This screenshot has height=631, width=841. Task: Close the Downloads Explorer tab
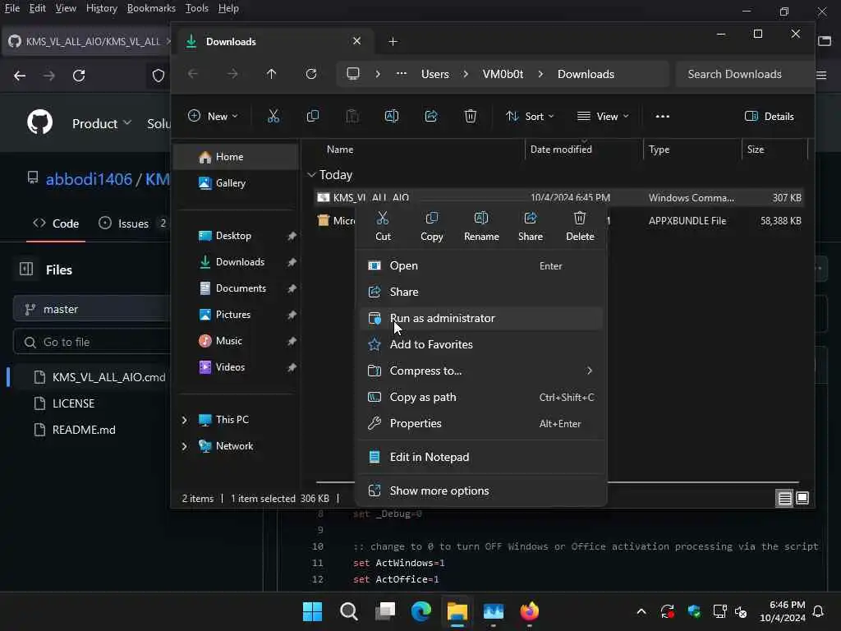tap(356, 41)
